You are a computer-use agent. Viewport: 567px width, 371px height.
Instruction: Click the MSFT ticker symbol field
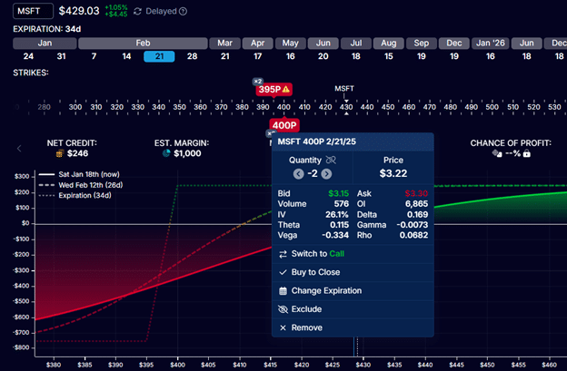[x=33, y=11]
